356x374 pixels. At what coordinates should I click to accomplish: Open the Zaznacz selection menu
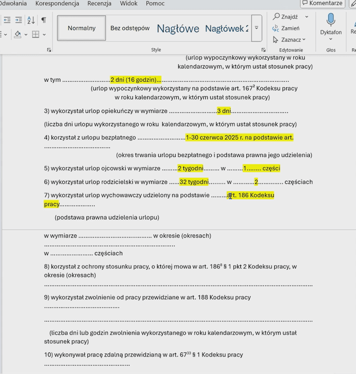tap(289, 40)
